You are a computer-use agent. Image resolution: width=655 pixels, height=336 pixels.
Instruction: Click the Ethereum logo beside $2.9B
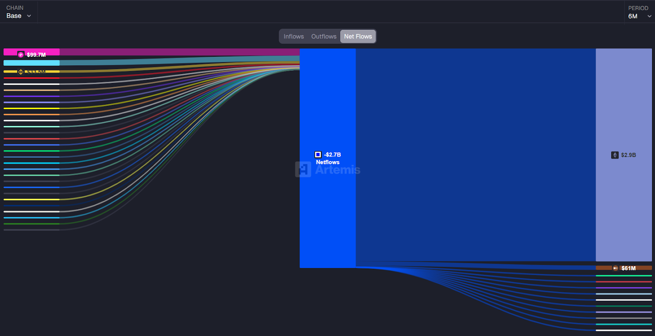coord(615,155)
